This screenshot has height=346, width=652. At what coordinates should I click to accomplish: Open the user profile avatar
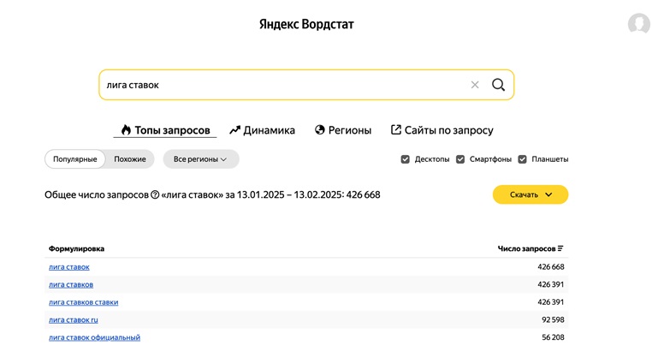click(x=639, y=23)
